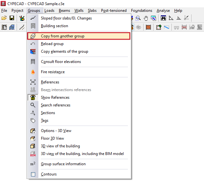
Task: Open the Analyse menu
Action: pyautogui.click(x=163, y=11)
